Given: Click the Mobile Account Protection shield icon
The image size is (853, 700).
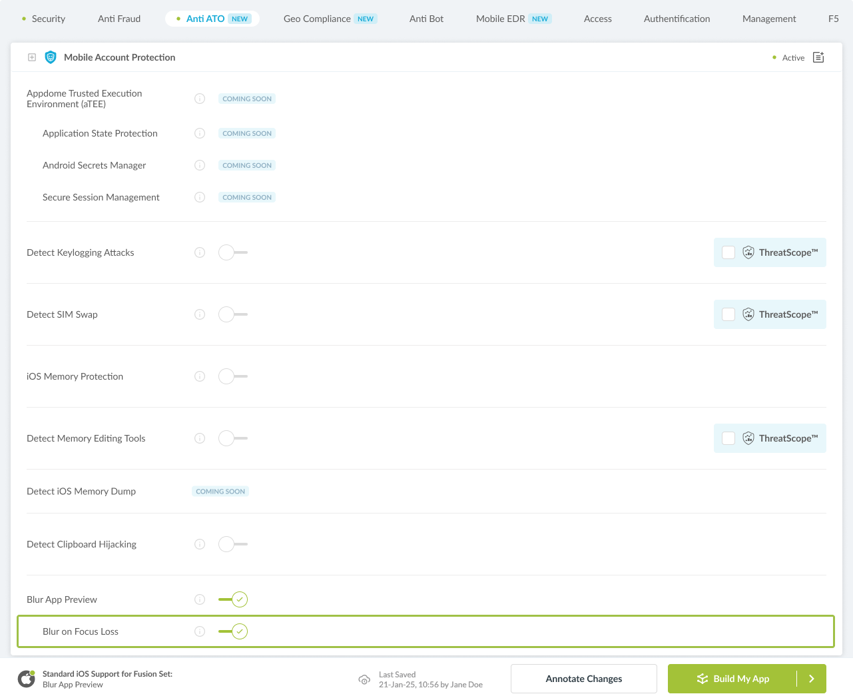Looking at the screenshot, I should (51, 57).
